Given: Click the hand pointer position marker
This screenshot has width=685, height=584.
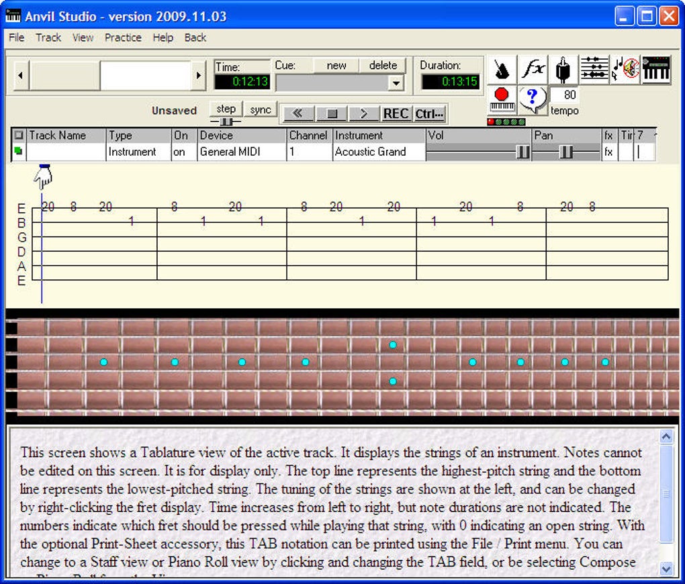Looking at the screenshot, I should pyautogui.click(x=44, y=177).
